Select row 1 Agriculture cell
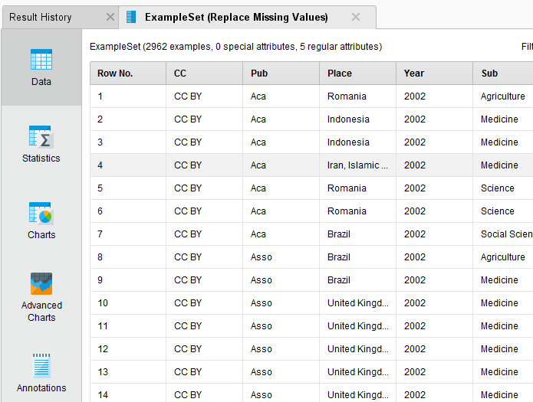 pos(502,96)
